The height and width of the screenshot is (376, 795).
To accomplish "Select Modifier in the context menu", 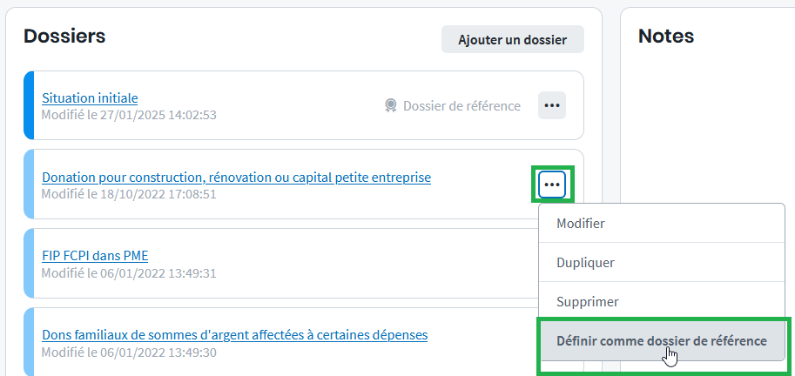I will (581, 224).
